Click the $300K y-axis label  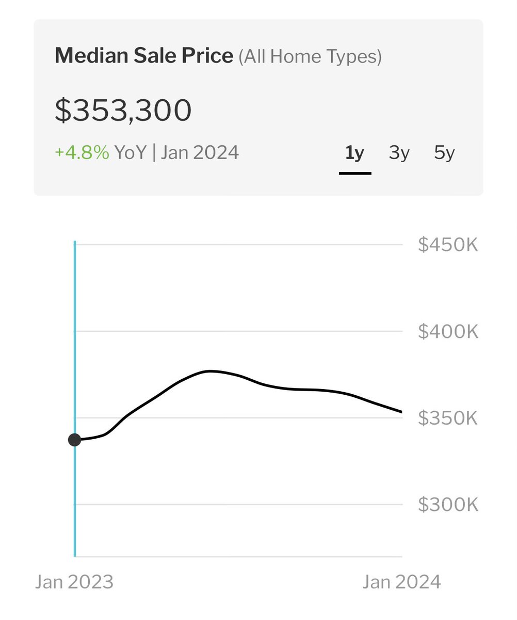pyautogui.click(x=448, y=505)
